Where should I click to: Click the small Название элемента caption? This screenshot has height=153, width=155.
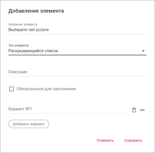(23, 24)
